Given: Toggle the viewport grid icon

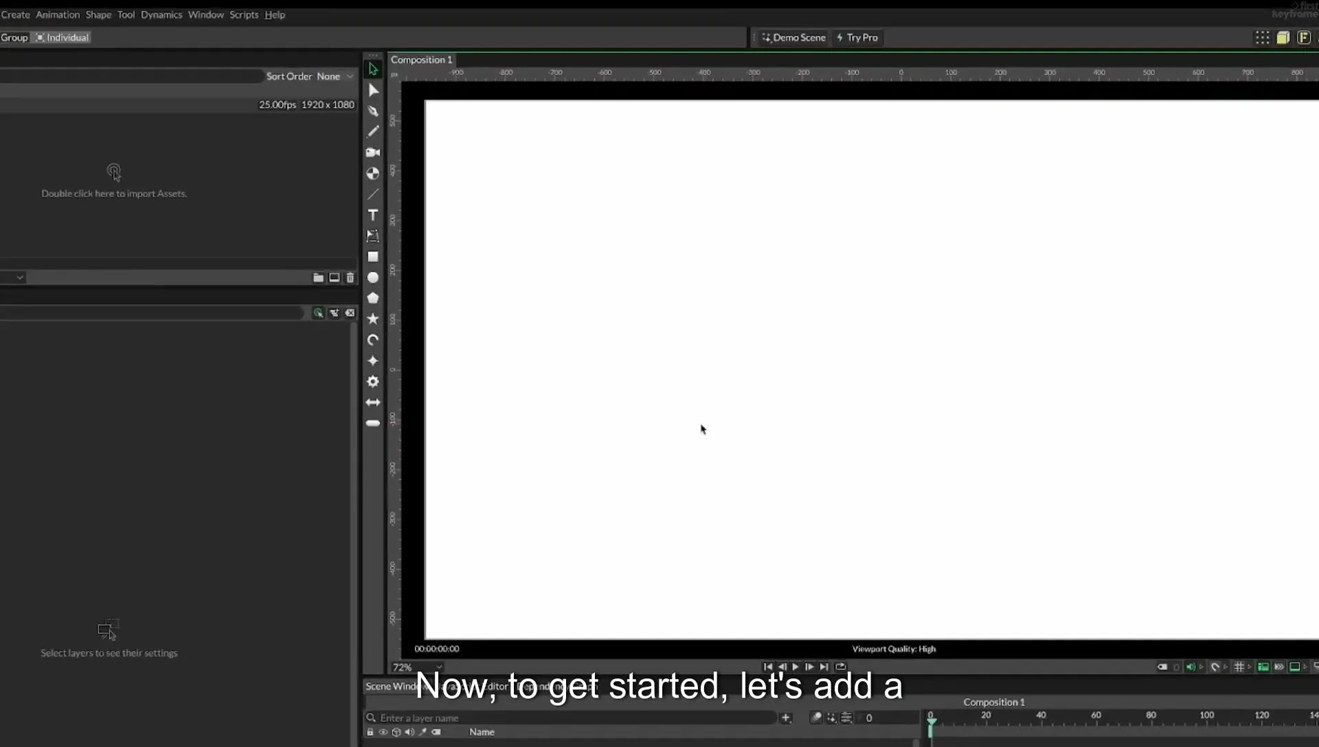Looking at the screenshot, I should coord(1239,667).
